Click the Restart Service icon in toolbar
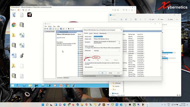 point(73,29)
